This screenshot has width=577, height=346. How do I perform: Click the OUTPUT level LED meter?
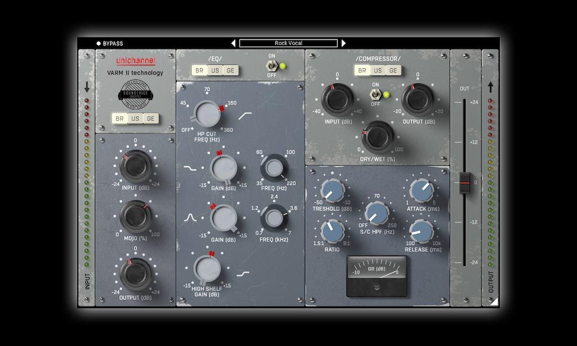490,182
